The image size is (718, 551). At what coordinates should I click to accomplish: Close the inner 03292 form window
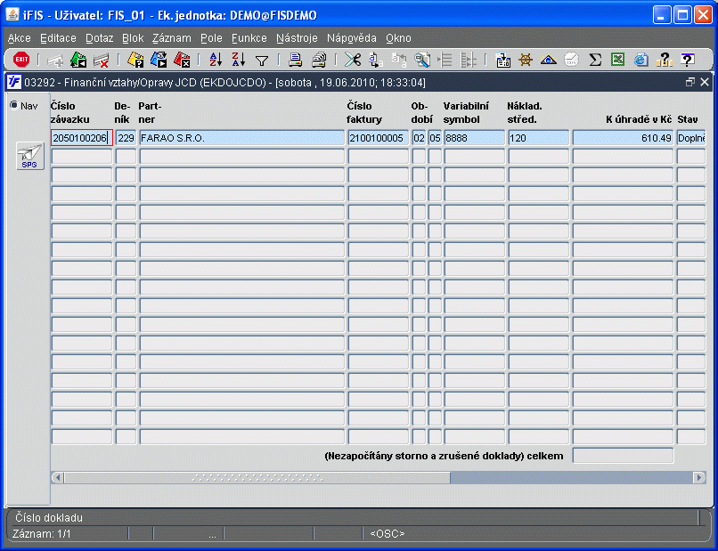705,82
